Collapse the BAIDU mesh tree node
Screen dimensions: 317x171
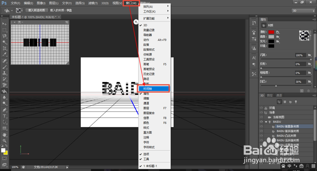point(266,122)
